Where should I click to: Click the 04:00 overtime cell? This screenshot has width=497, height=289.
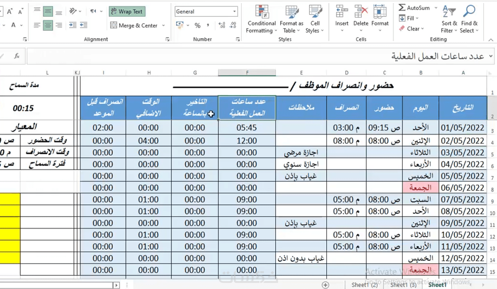click(148, 141)
